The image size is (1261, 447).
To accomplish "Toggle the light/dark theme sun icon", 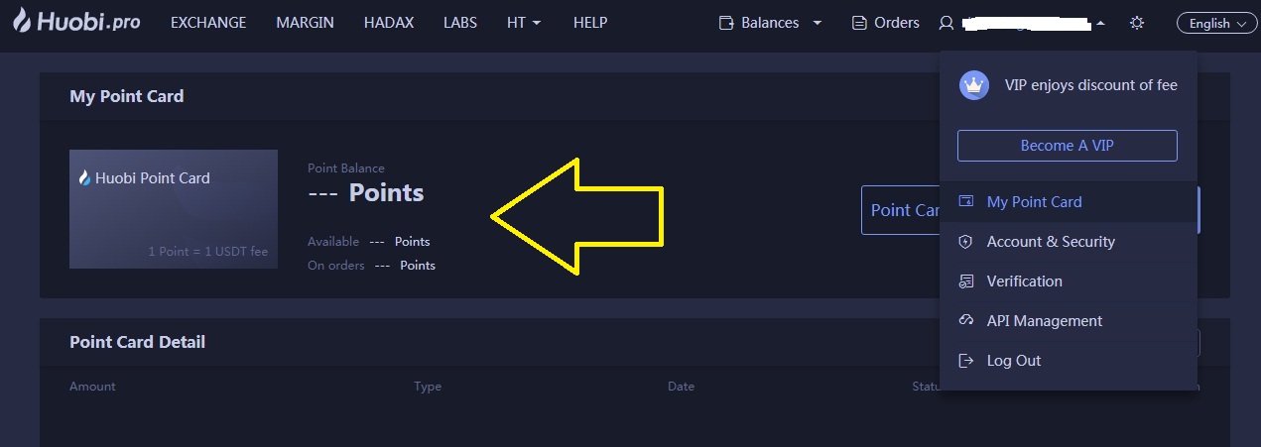I will point(1137,23).
